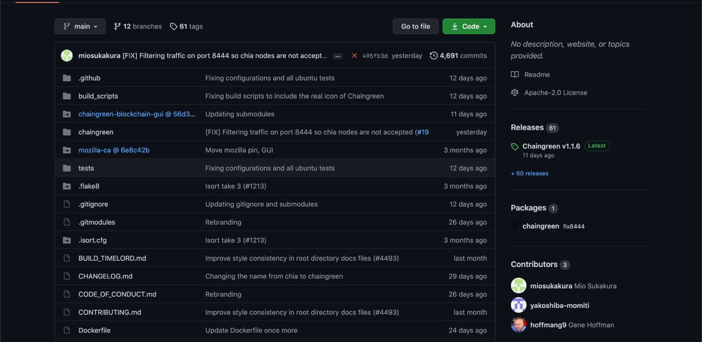The height and width of the screenshot is (342, 702).
Task: Open the Apache-2.0 License link
Action: tap(549, 93)
